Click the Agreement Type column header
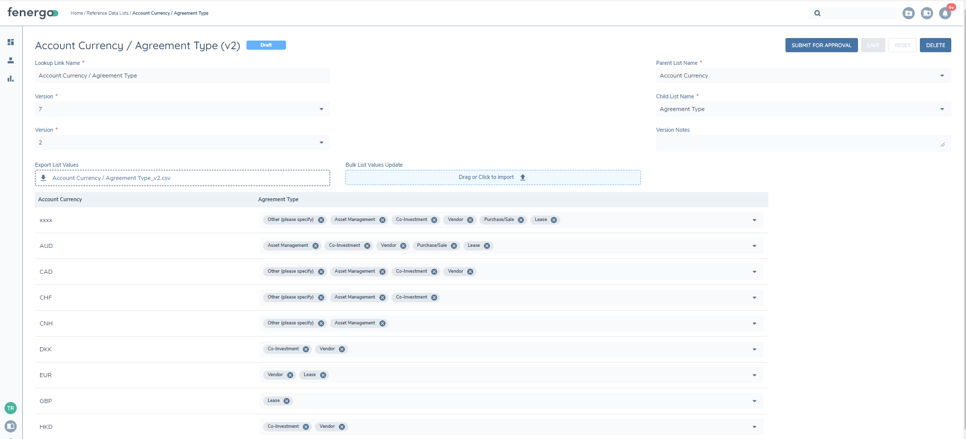Screen dimensions: 966x439 (x=278, y=199)
